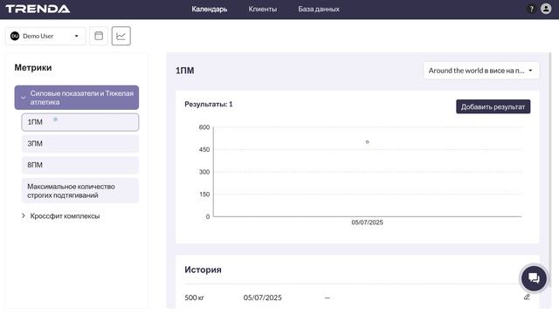
Task: Click the 05/07/2025 history date
Action: [262, 297]
